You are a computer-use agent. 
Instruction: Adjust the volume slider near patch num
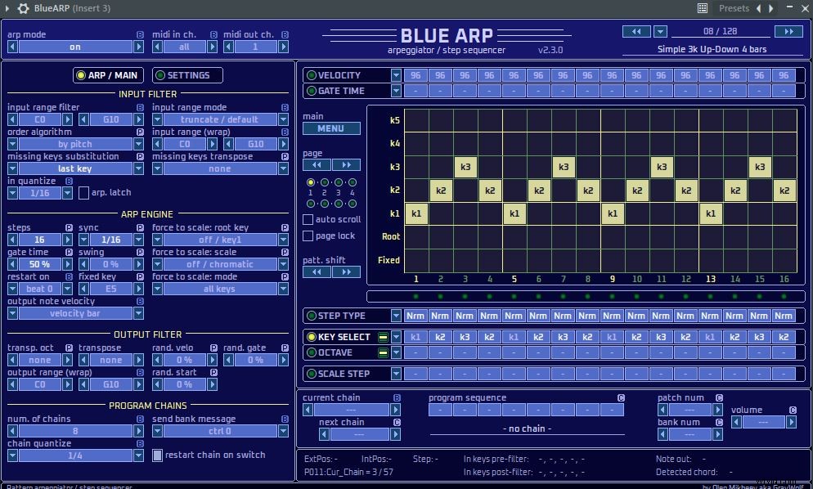763,423
